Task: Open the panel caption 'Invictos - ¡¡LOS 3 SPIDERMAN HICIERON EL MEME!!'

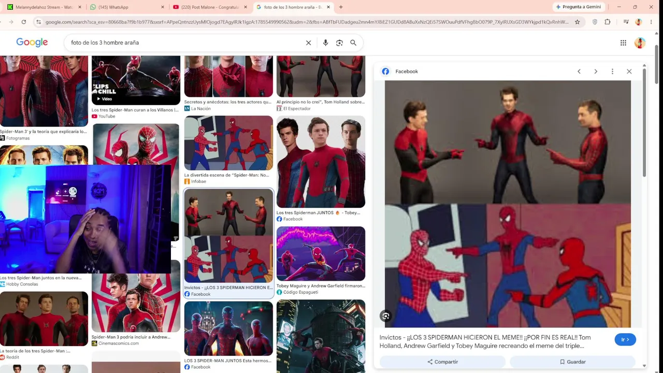Action: 485,341
